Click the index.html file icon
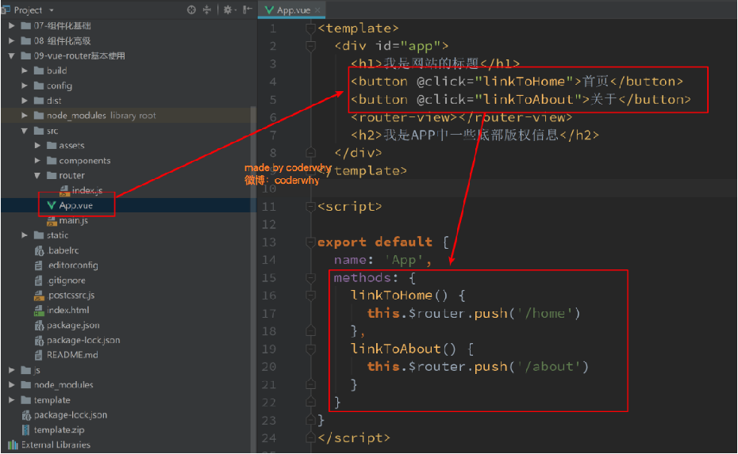 point(39,310)
